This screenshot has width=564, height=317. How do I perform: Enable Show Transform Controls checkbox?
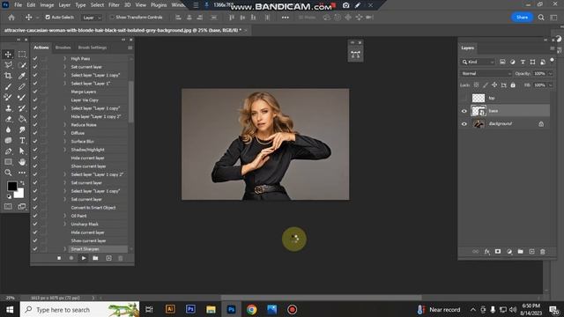(112, 18)
